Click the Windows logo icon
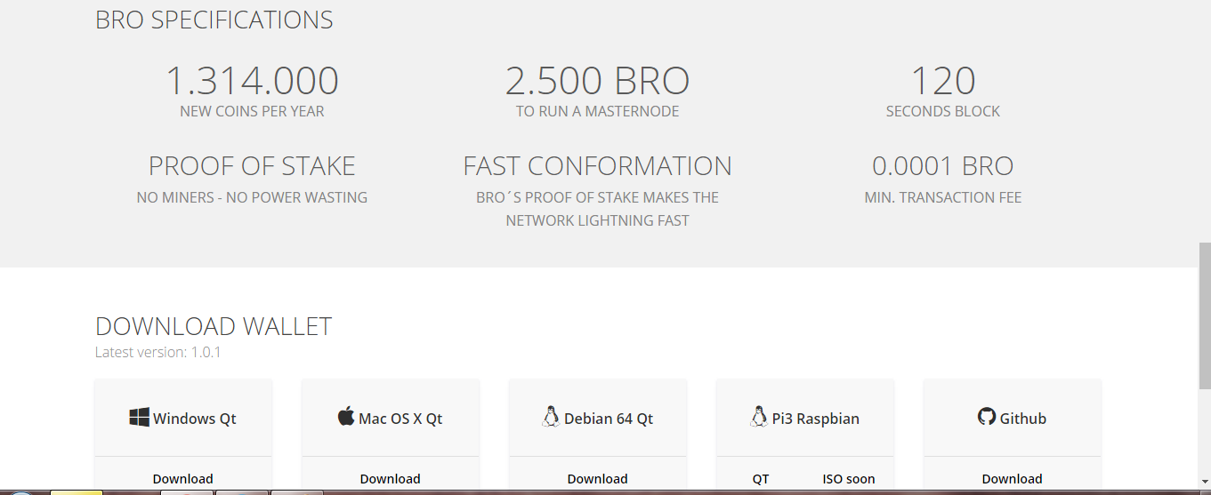Image resolution: width=1211 pixels, height=495 pixels. pos(139,418)
